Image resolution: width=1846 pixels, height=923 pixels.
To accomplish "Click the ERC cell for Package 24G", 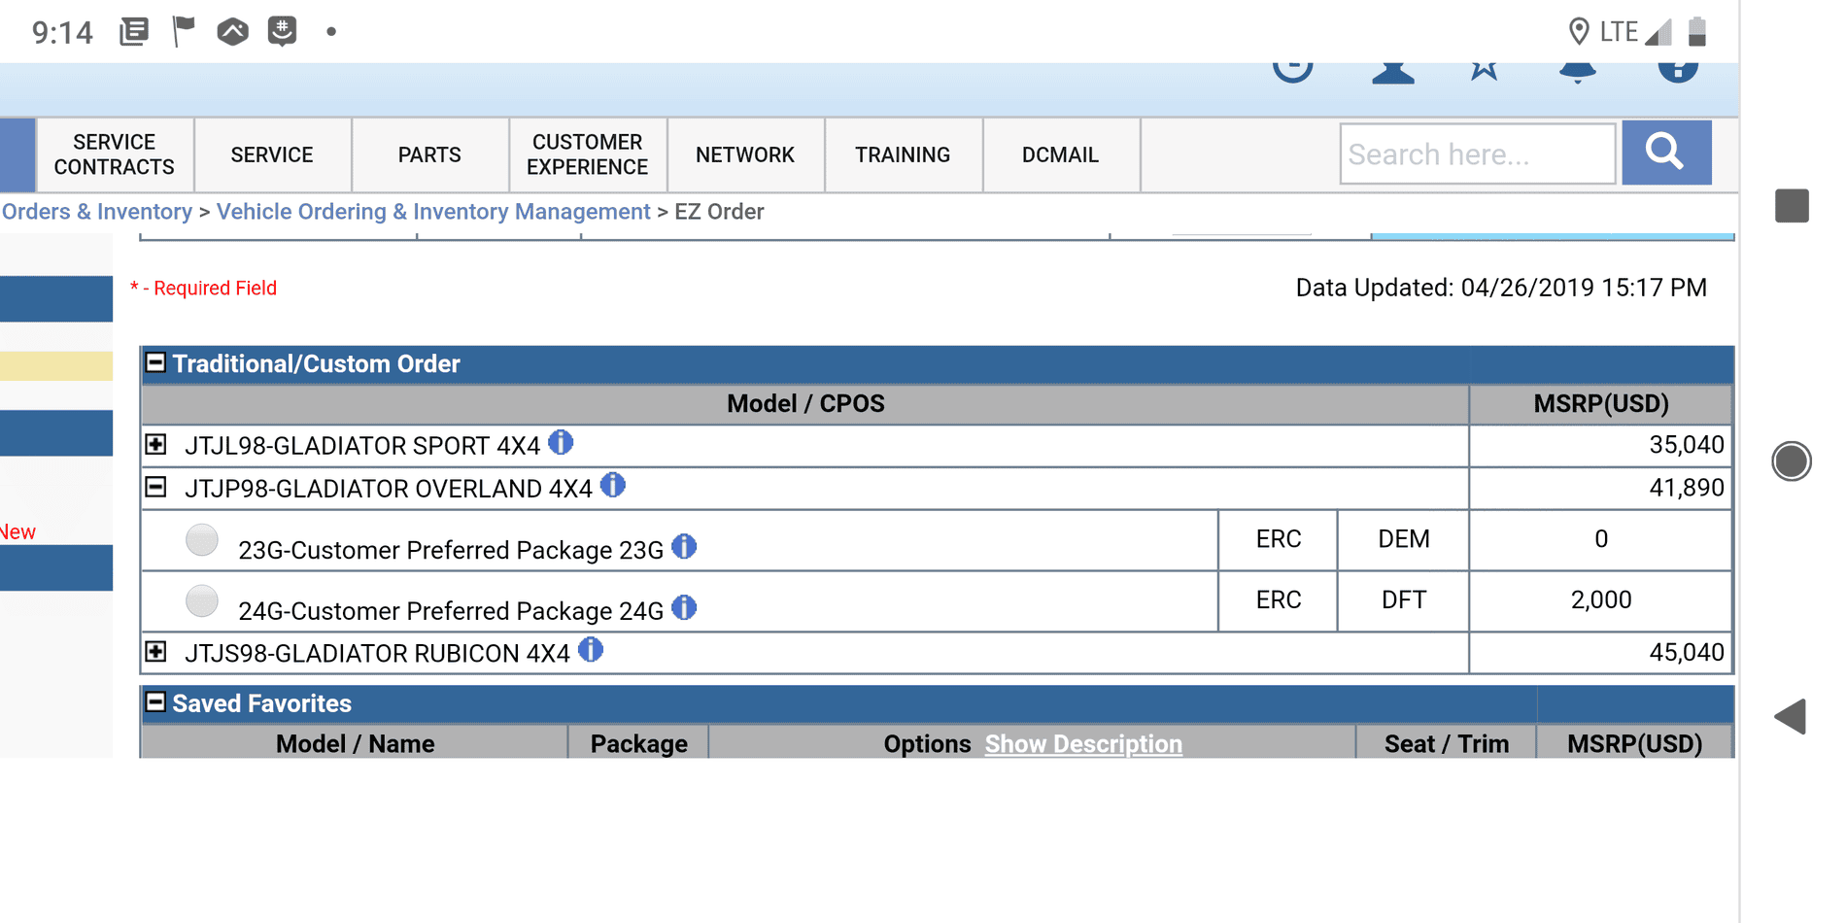I will tap(1279, 600).
